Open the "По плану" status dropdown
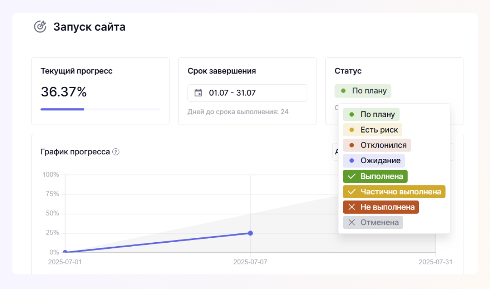This screenshot has width=490, height=289. 363,91
